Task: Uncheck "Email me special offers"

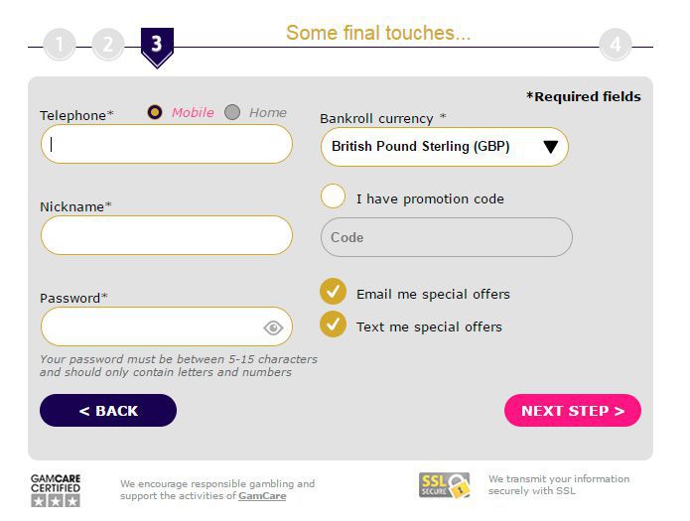Action: (334, 292)
